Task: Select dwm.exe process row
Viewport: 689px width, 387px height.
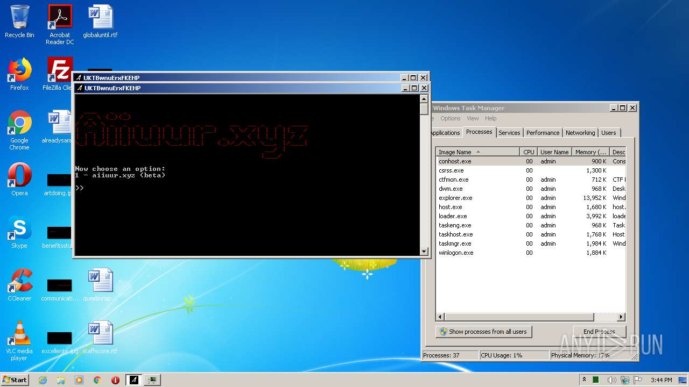Action: click(531, 189)
